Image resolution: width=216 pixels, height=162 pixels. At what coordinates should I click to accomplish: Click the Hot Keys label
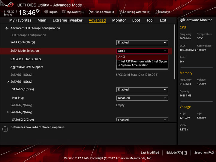164,12
